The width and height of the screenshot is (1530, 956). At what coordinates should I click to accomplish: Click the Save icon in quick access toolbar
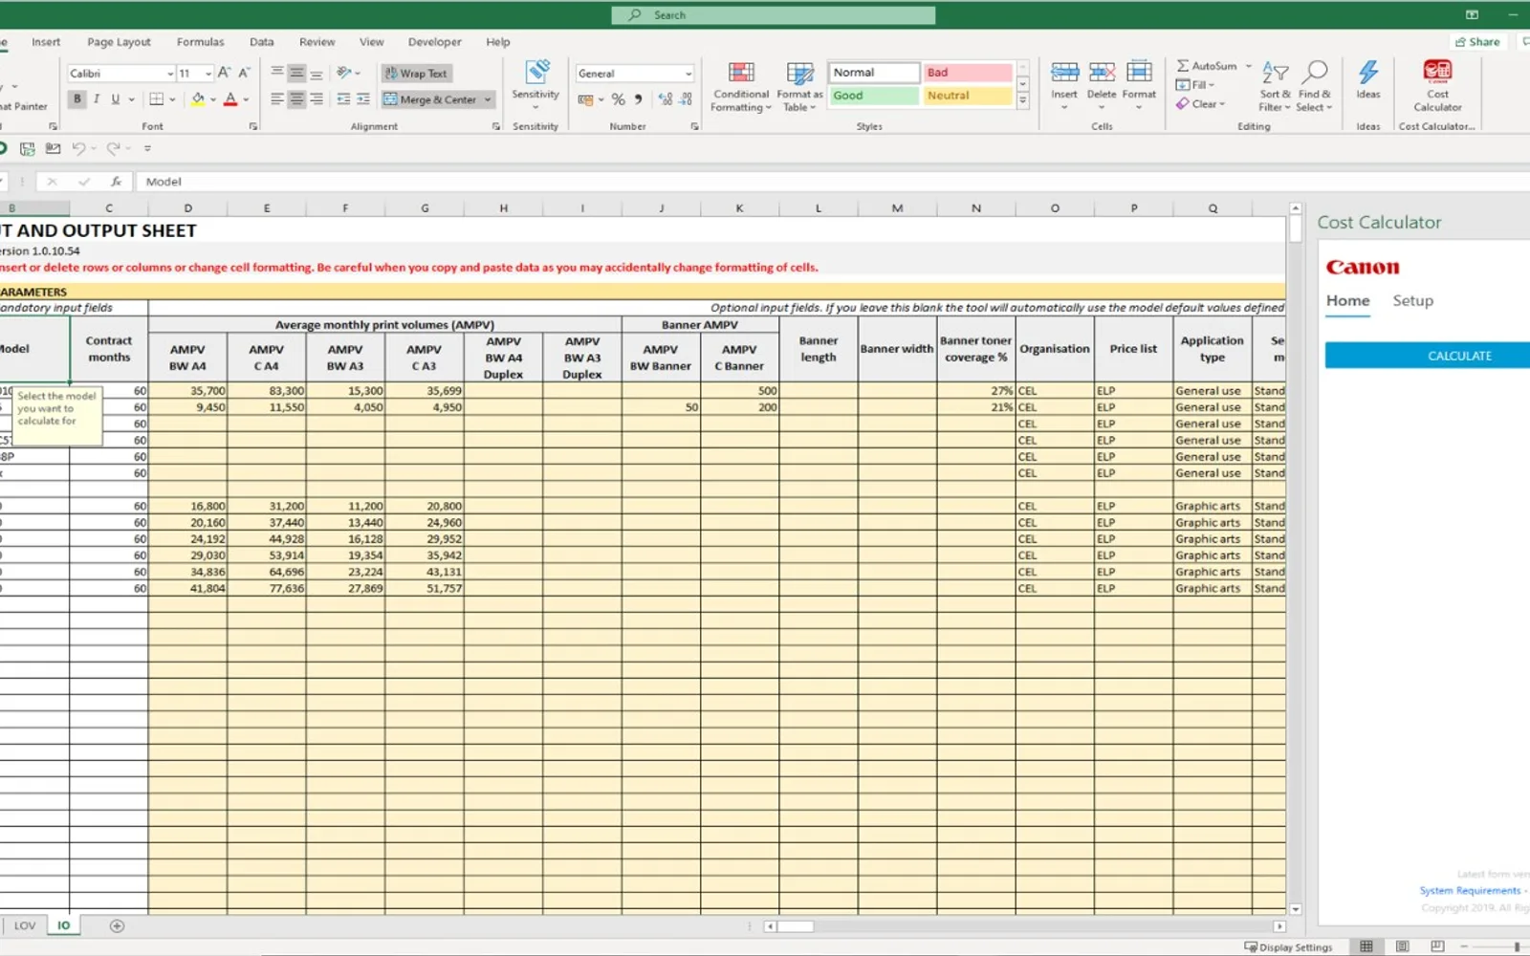(x=27, y=148)
